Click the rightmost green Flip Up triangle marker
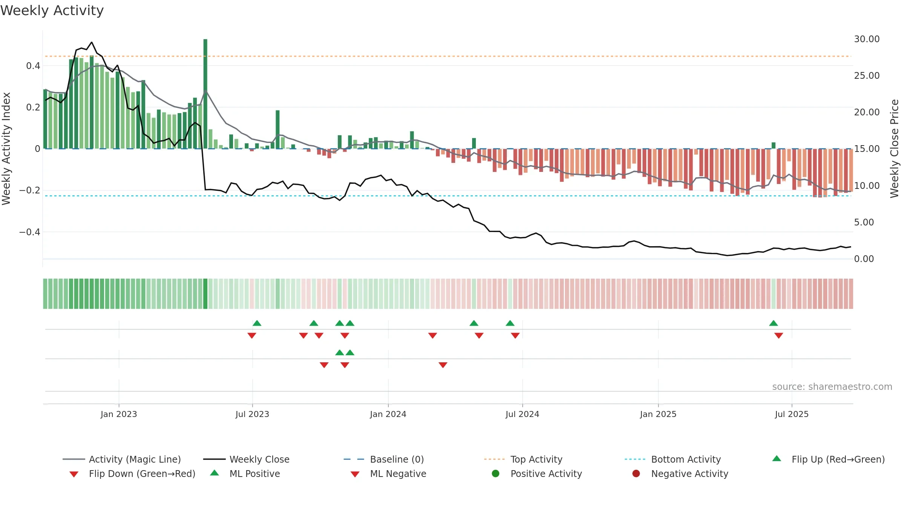905x509 pixels. pyautogui.click(x=773, y=323)
